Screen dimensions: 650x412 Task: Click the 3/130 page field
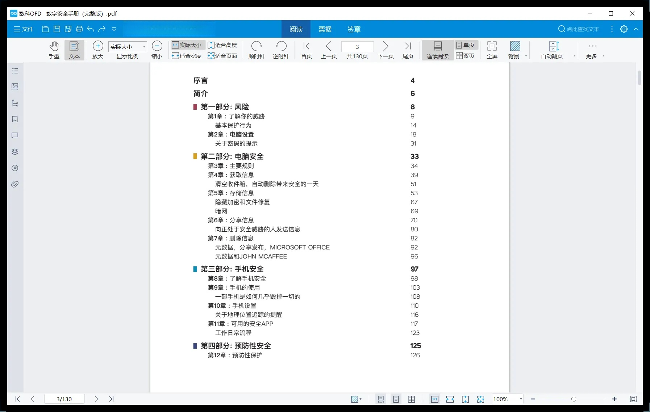coord(64,399)
